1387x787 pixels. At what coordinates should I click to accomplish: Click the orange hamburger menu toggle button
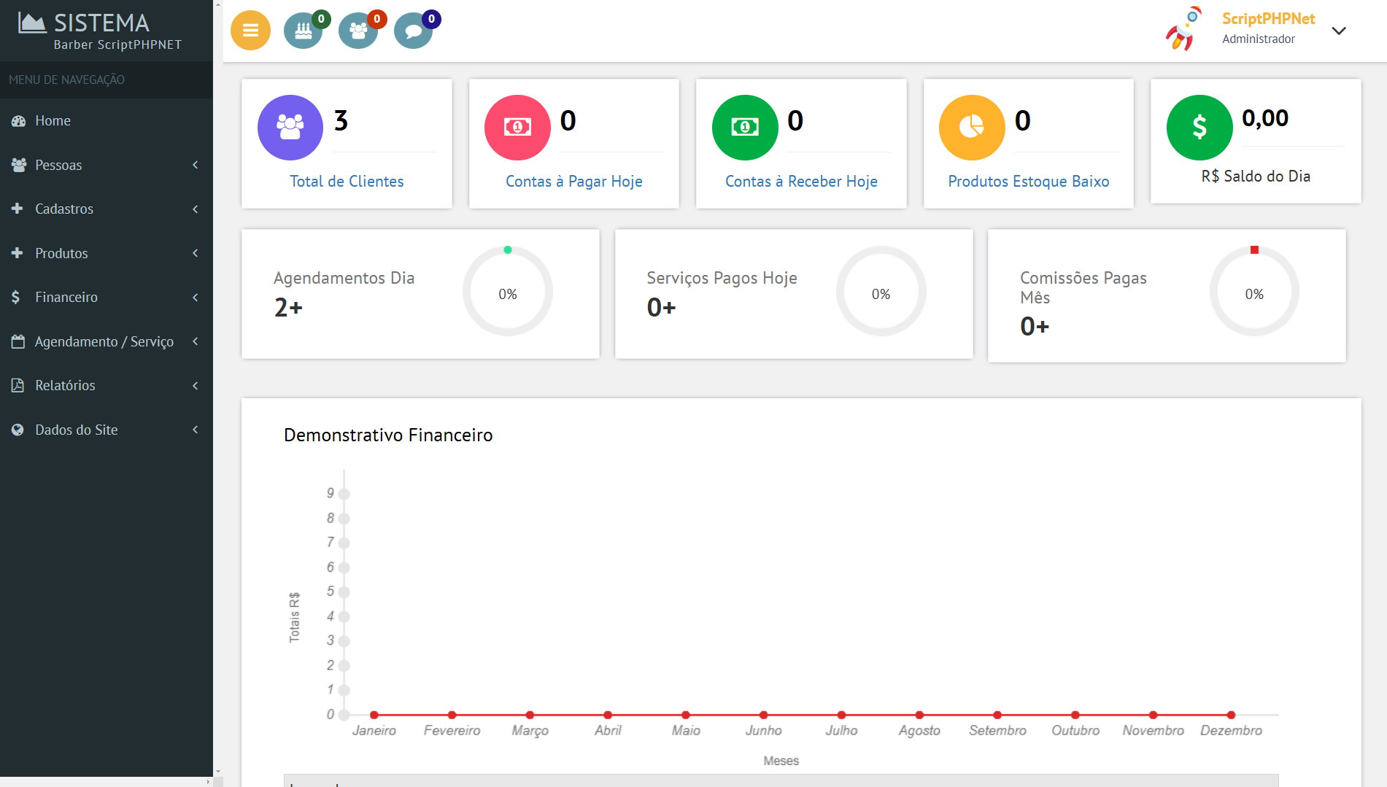tap(250, 31)
